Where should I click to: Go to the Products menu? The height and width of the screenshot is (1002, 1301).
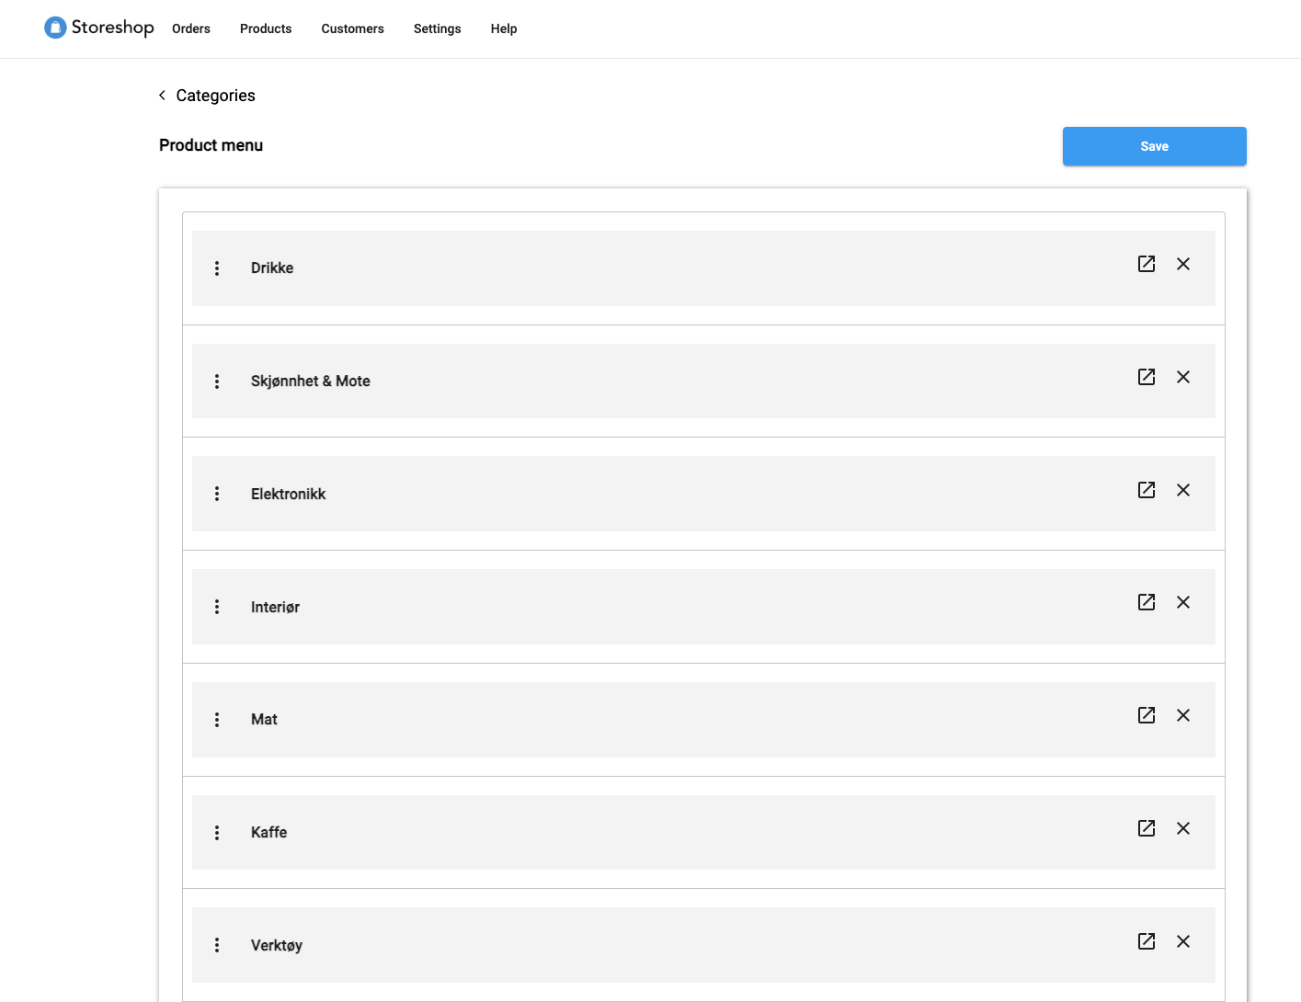pos(266,28)
